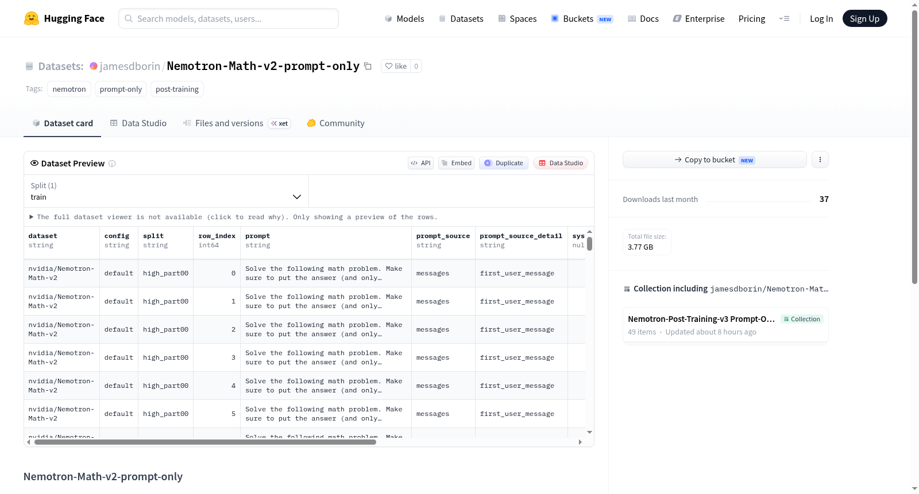Open the navigation more-menu icon
This screenshot has width=919, height=494.
point(784,18)
